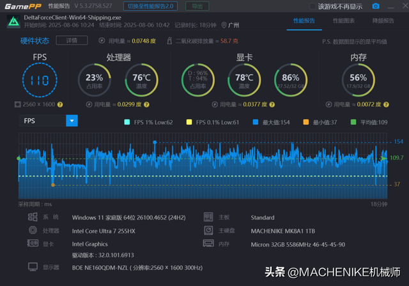Open the FPS chart metric dropdown
Screen dimensions: 409x286
click(49, 121)
